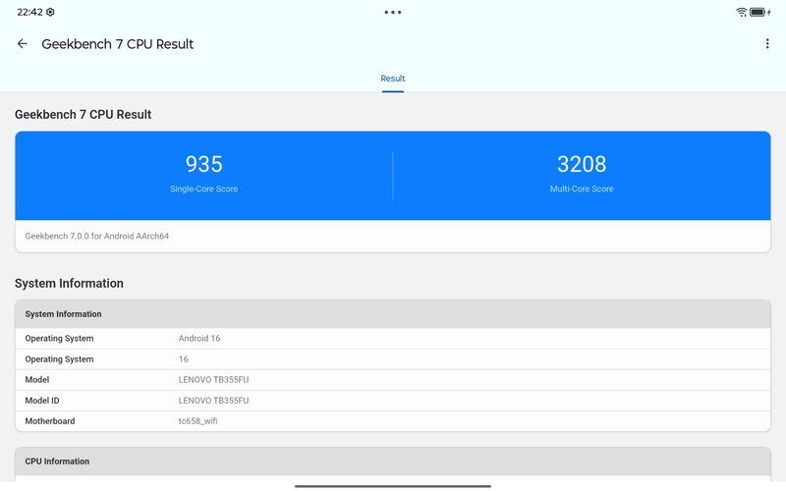786x491 pixels.
Task: Tap the three dots at the top center
Action: click(393, 12)
